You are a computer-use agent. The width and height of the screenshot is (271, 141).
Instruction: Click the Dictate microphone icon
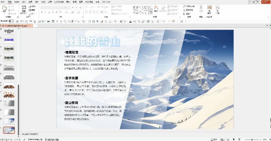point(201,7)
